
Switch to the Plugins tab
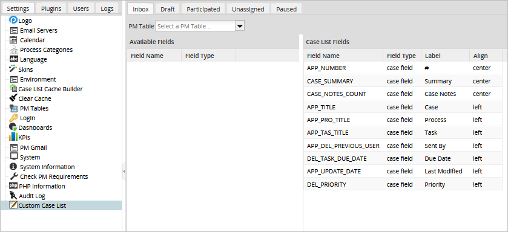click(51, 8)
